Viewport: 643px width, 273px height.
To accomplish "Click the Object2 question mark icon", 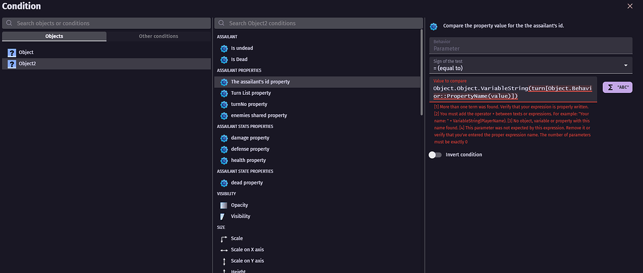I will [11, 63].
